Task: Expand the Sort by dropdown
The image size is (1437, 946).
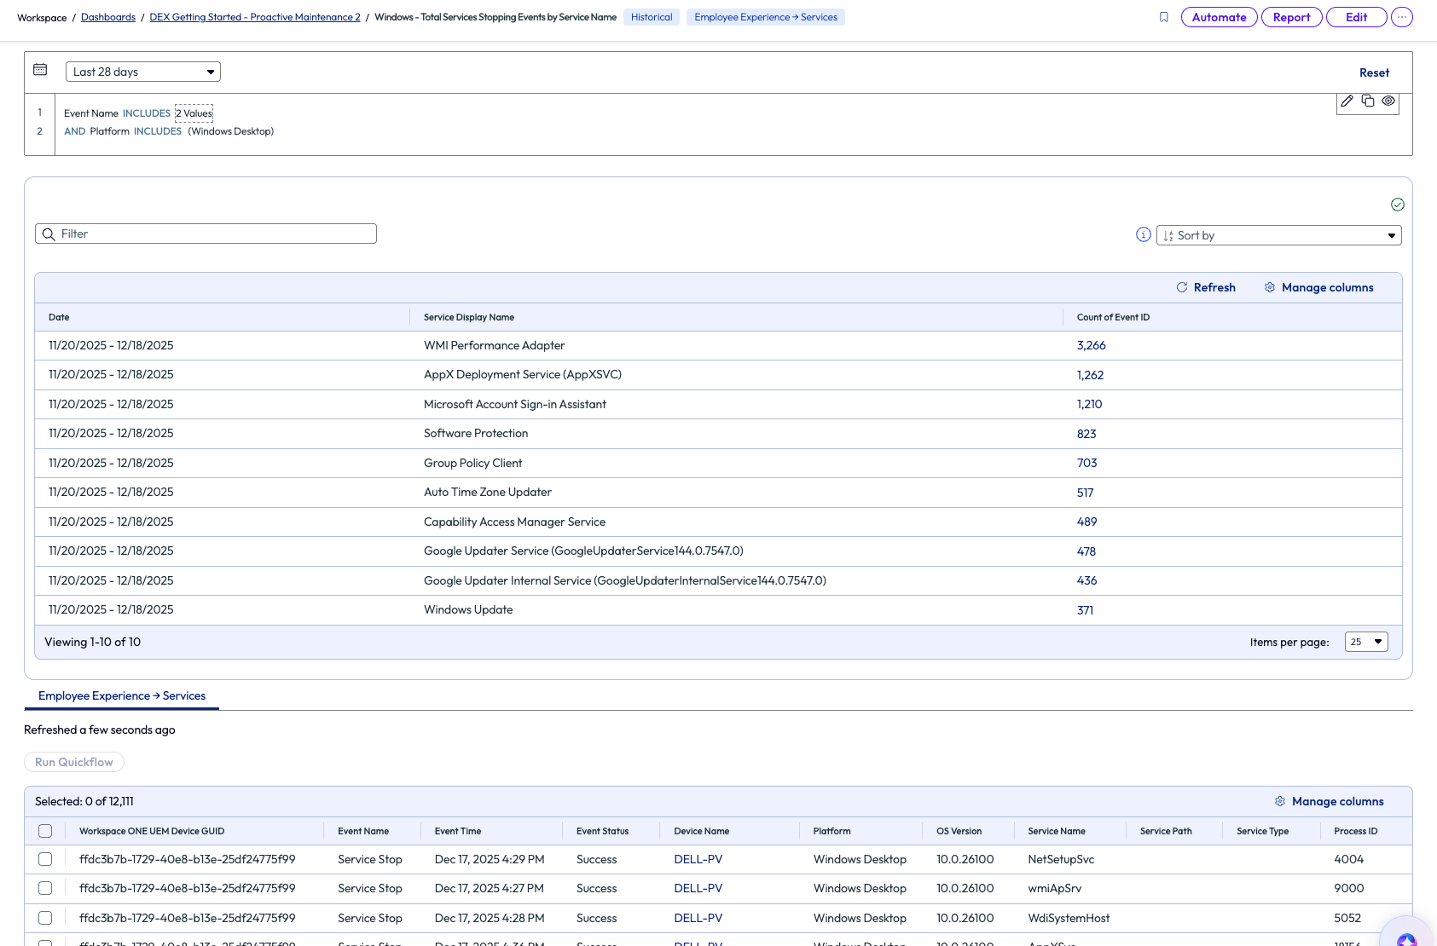Action: click(x=1278, y=235)
